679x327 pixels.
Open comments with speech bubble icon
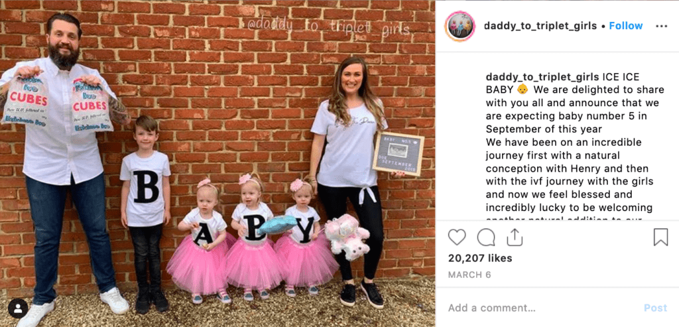486,237
